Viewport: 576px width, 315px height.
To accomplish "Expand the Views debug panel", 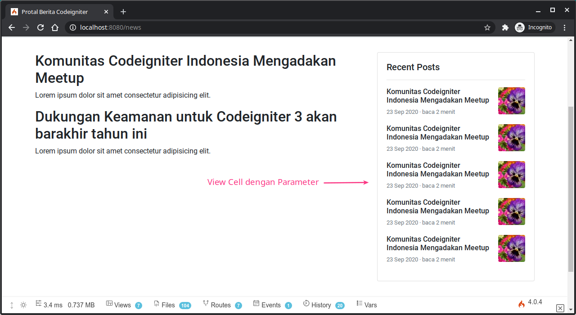I will click(x=123, y=305).
